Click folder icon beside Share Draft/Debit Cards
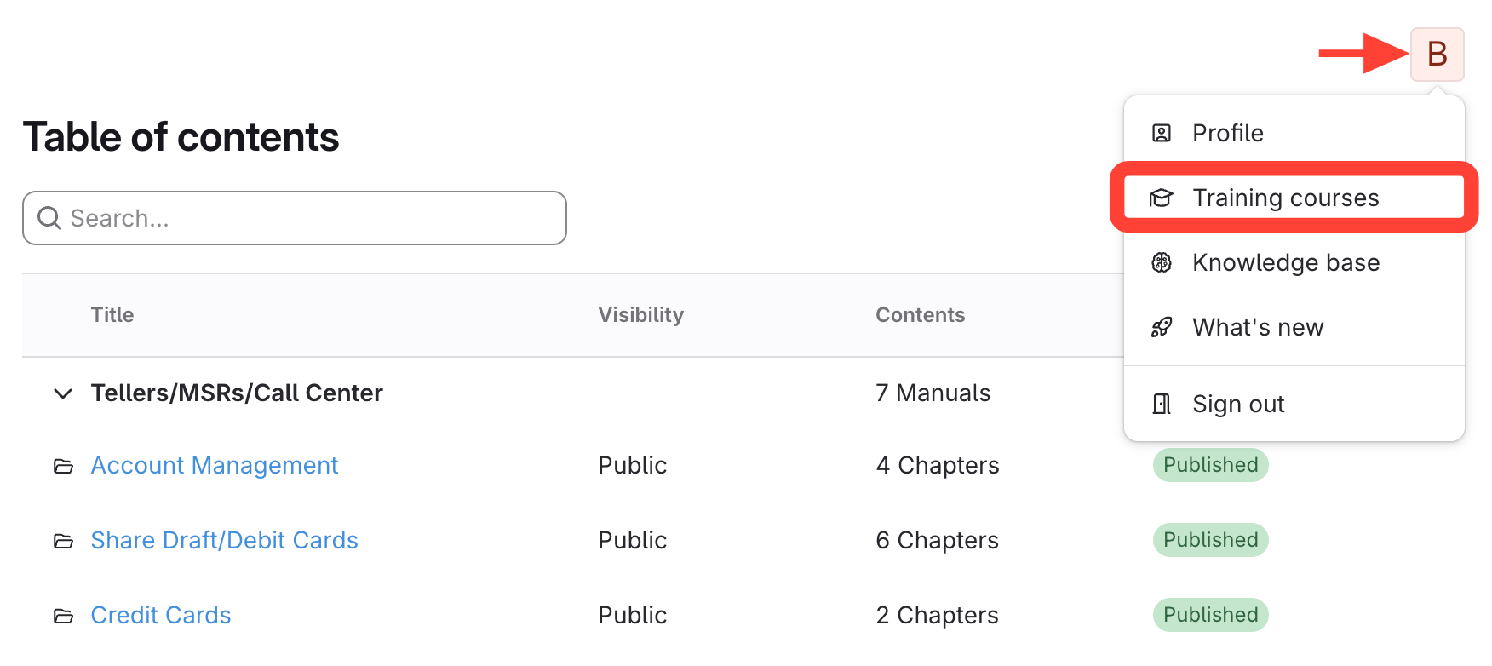 [63, 541]
